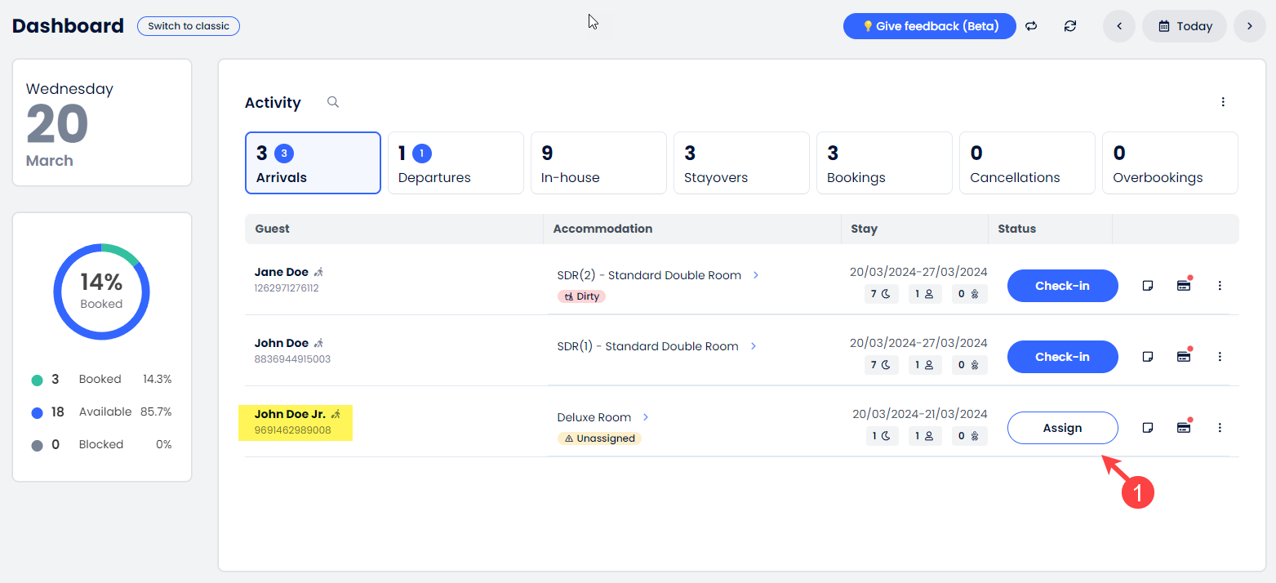
Task: Click the notes icon on Jane Doe's row
Action: [1148, 285]
